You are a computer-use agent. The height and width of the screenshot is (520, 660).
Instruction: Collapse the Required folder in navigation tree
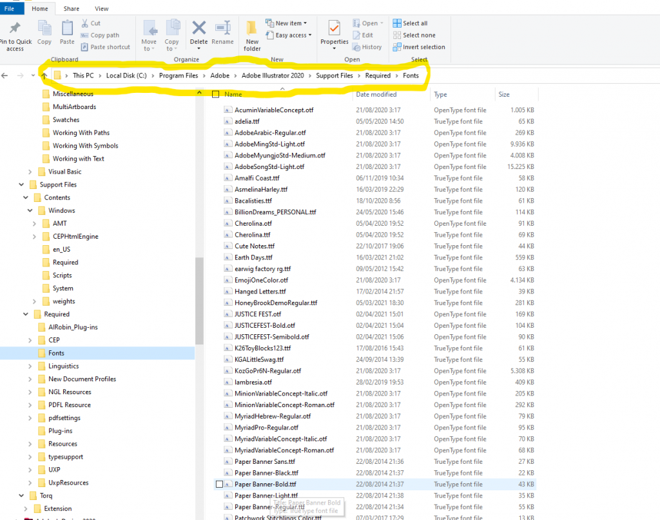(26, 314)
